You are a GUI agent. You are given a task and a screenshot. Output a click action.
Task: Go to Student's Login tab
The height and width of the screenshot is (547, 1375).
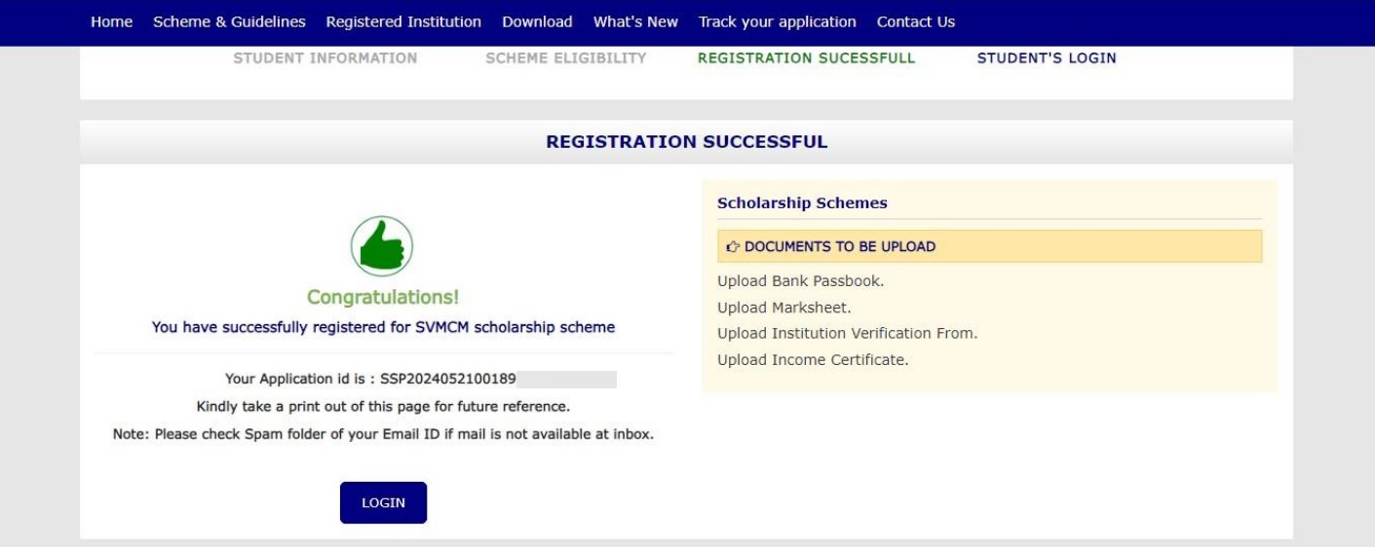pyautogui.click(x=1047, y=58)
